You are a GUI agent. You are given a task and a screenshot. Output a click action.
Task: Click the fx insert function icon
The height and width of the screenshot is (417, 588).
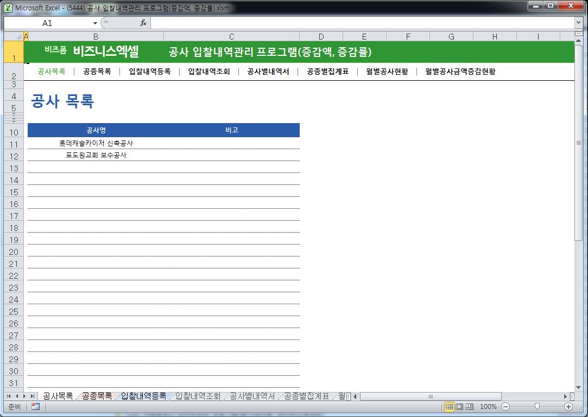coord(143,23)
